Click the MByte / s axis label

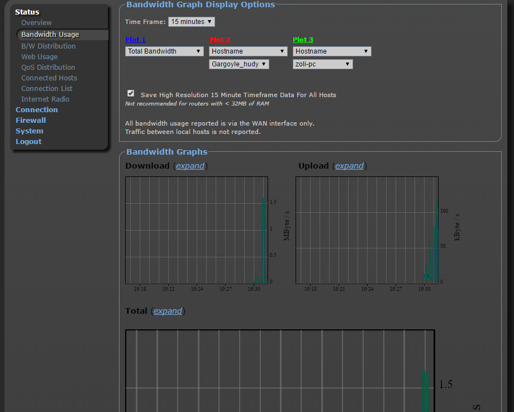pos(287,226)
